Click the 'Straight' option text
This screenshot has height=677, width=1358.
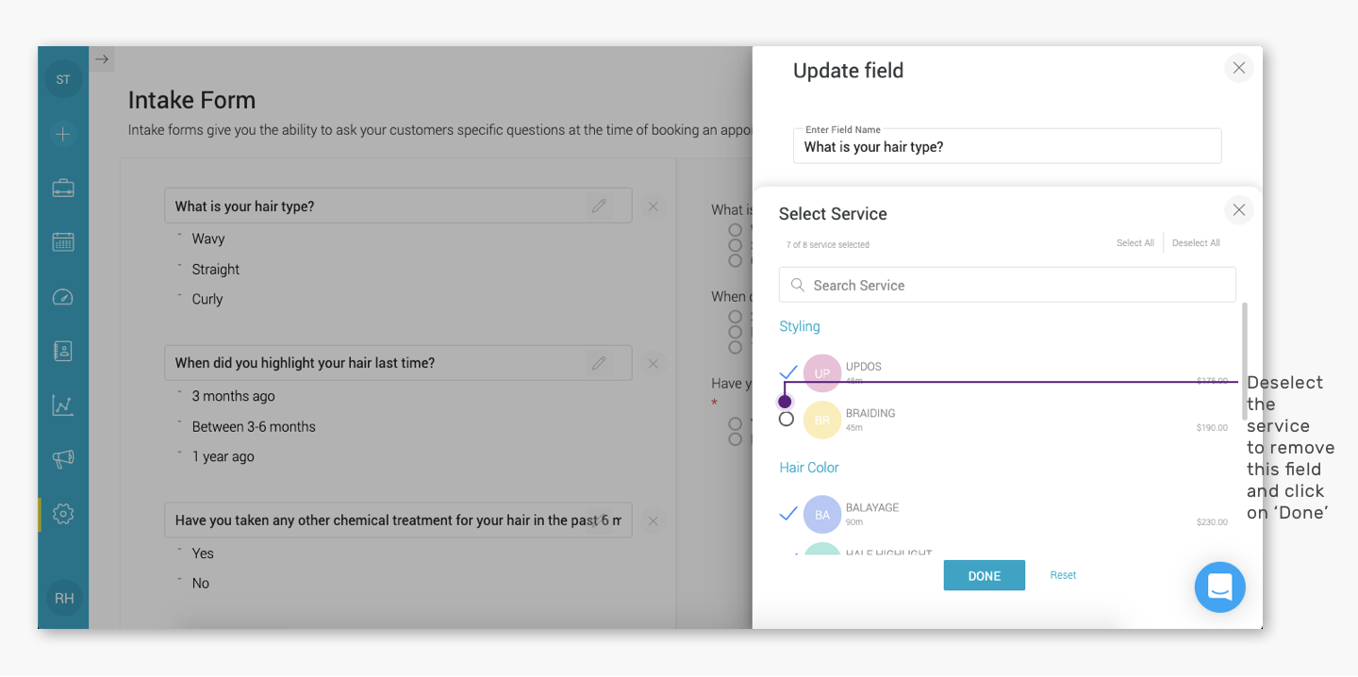pos(216,270)
